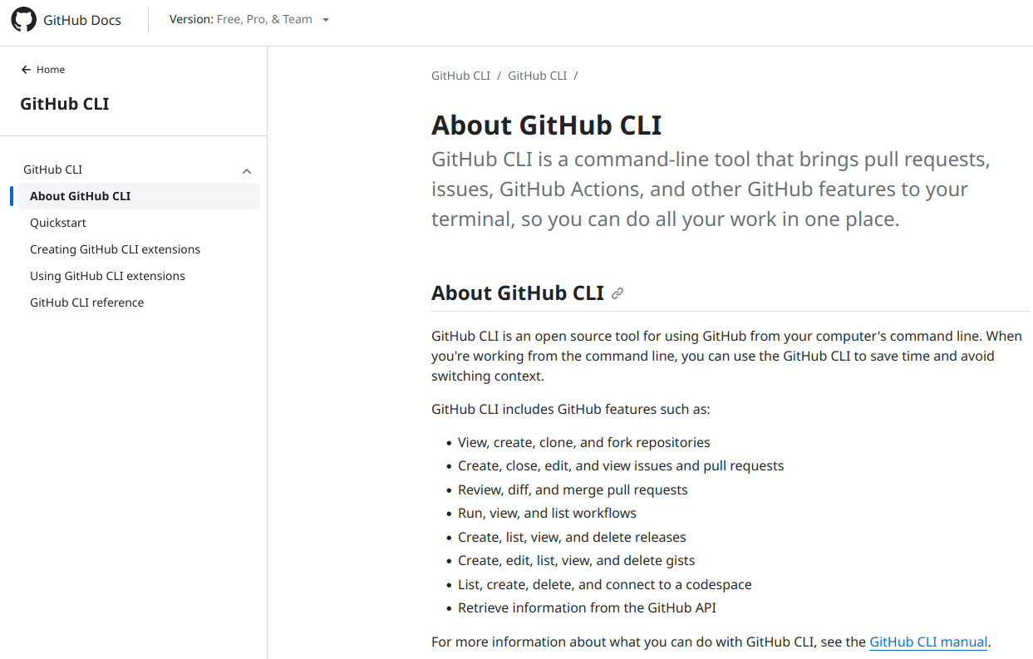Click 'Create, close, edit, and view issues' bullet
Image resolution: width=1033 pixels, height=659 pixels.
tap(621, 466)
